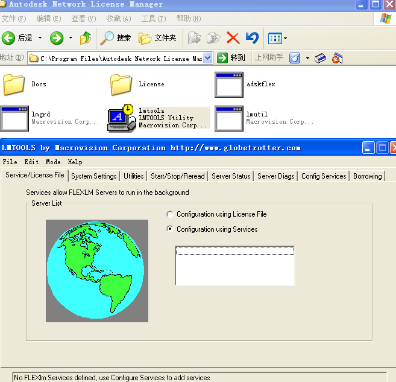Switch to the Borrowing tab
396x382 pixels.
point(368,176)
